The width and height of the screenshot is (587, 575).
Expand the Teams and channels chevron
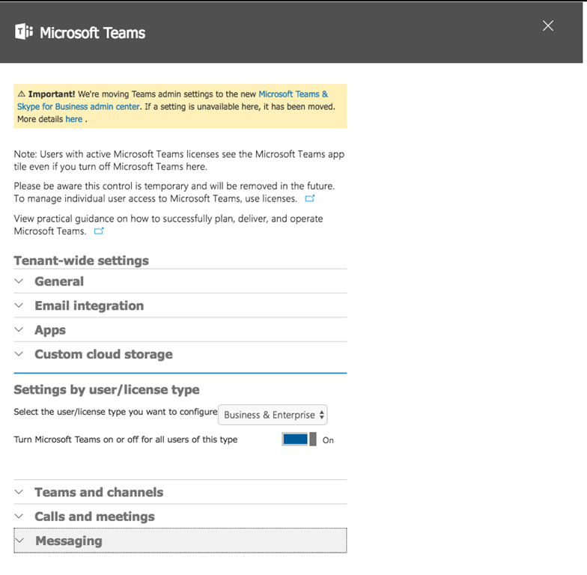pyautogui.click(x=19, y=492)
